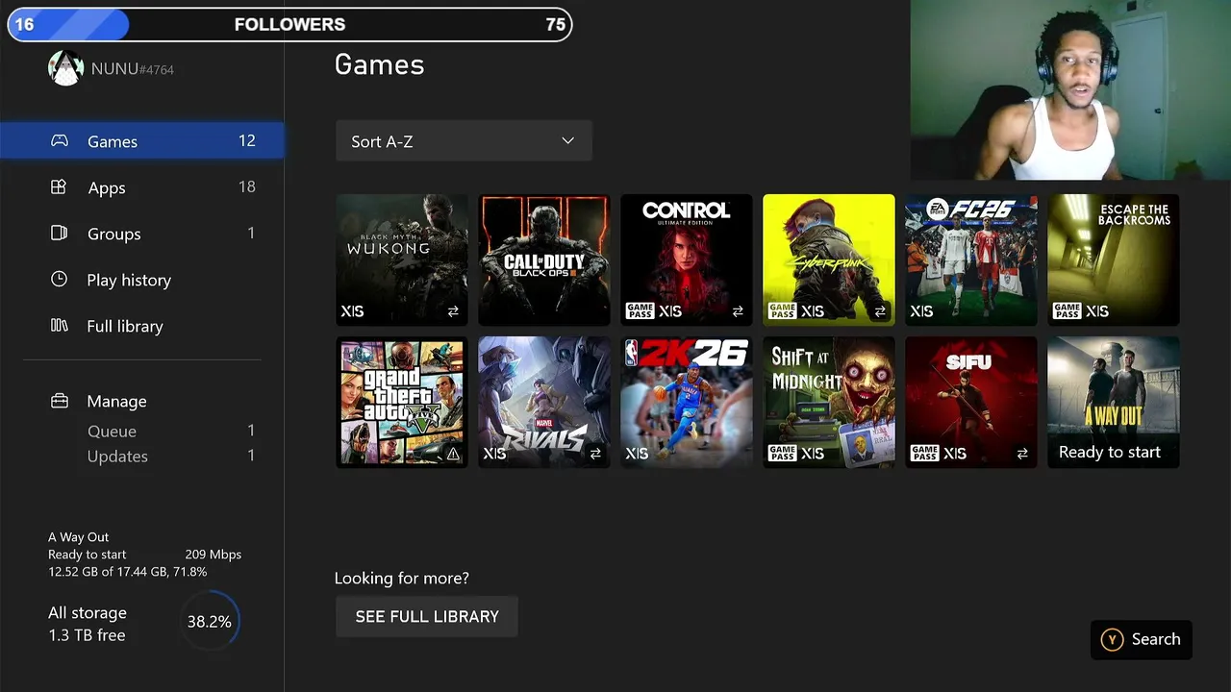This screenshot has height=692, width=1231.
Task: Click the 'All storage' label
Action: click(88, 613)
